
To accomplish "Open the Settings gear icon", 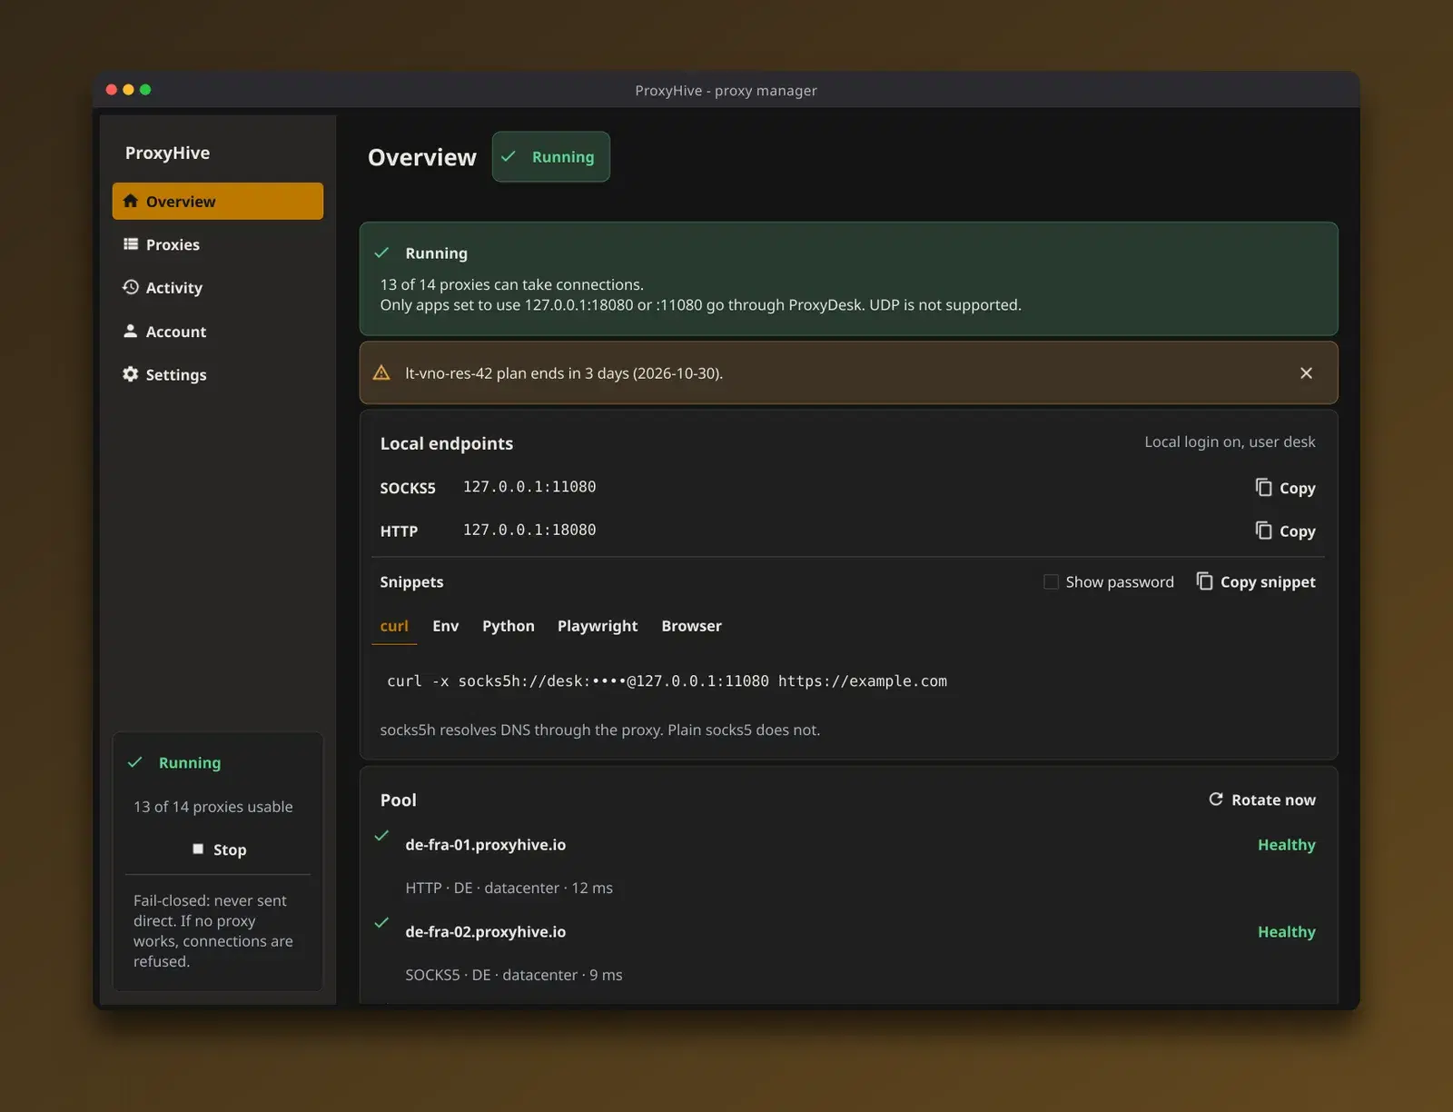I will [x=131, y=374].
